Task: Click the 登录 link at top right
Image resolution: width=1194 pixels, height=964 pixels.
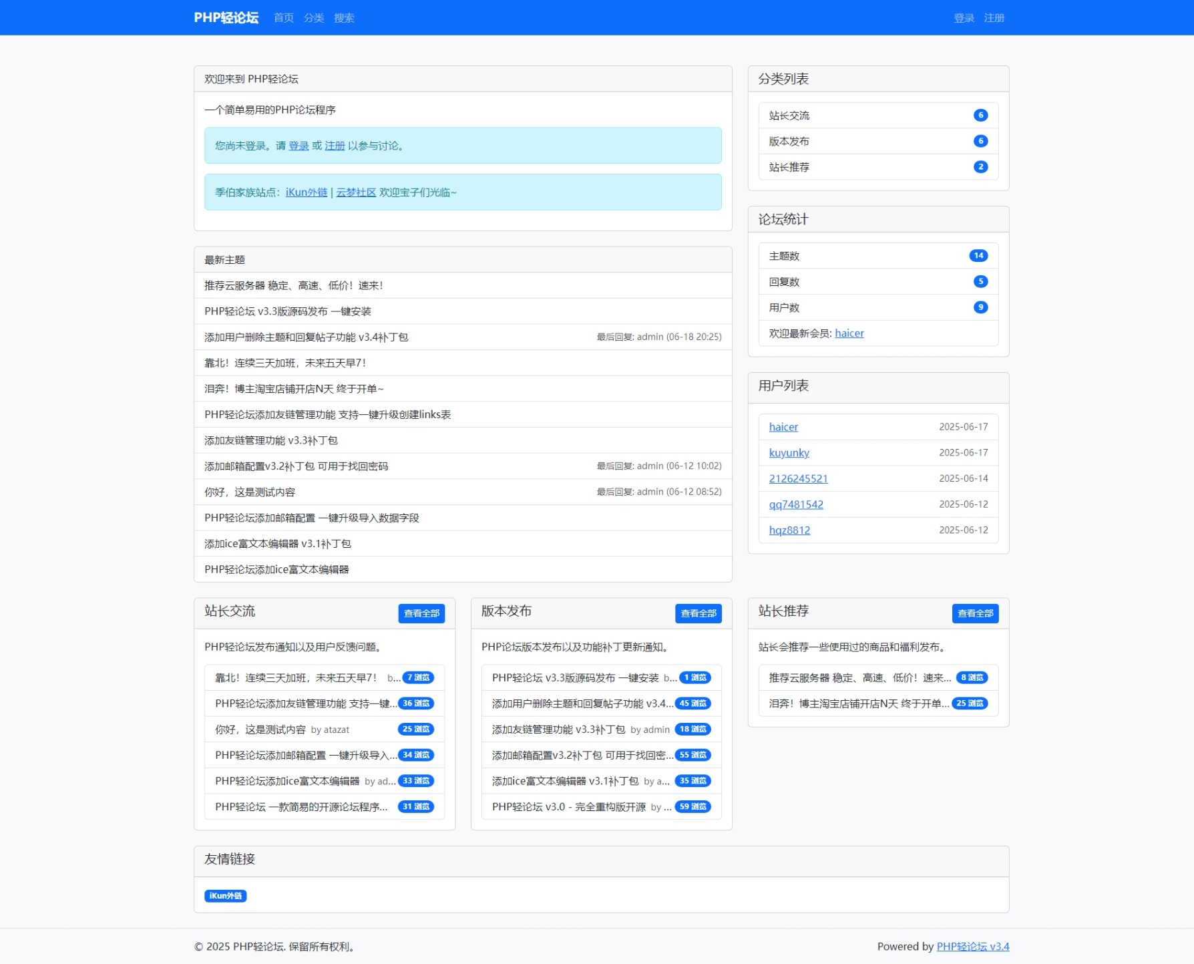Action: point(964,17)
